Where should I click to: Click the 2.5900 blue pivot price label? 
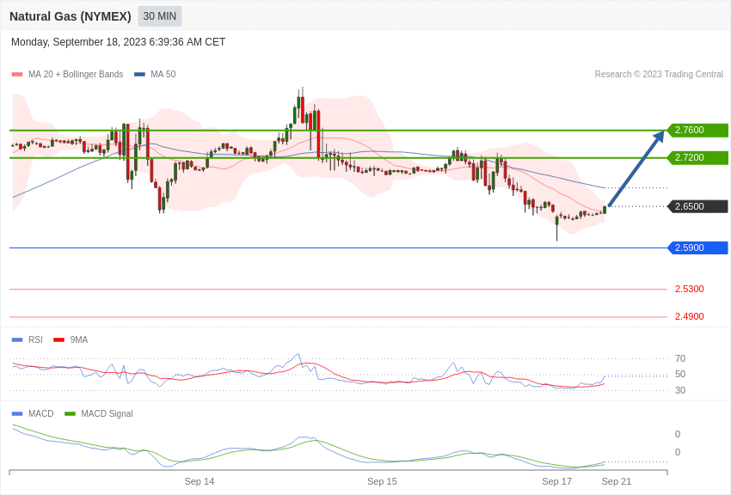click(x=697, y=247)
